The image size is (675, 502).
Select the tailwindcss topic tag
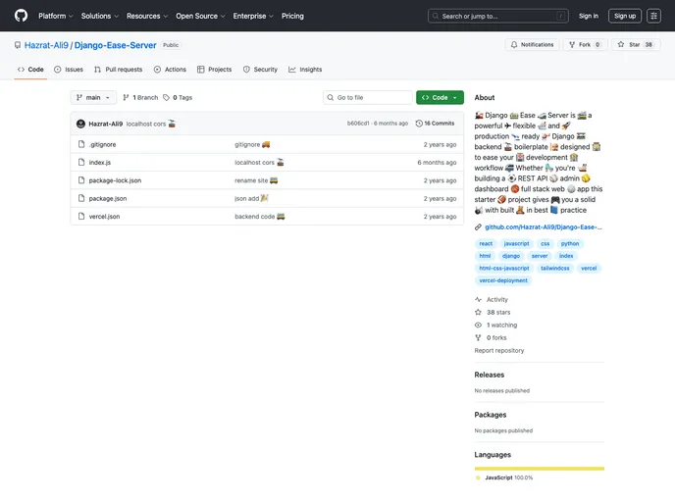tap(555, 269)
